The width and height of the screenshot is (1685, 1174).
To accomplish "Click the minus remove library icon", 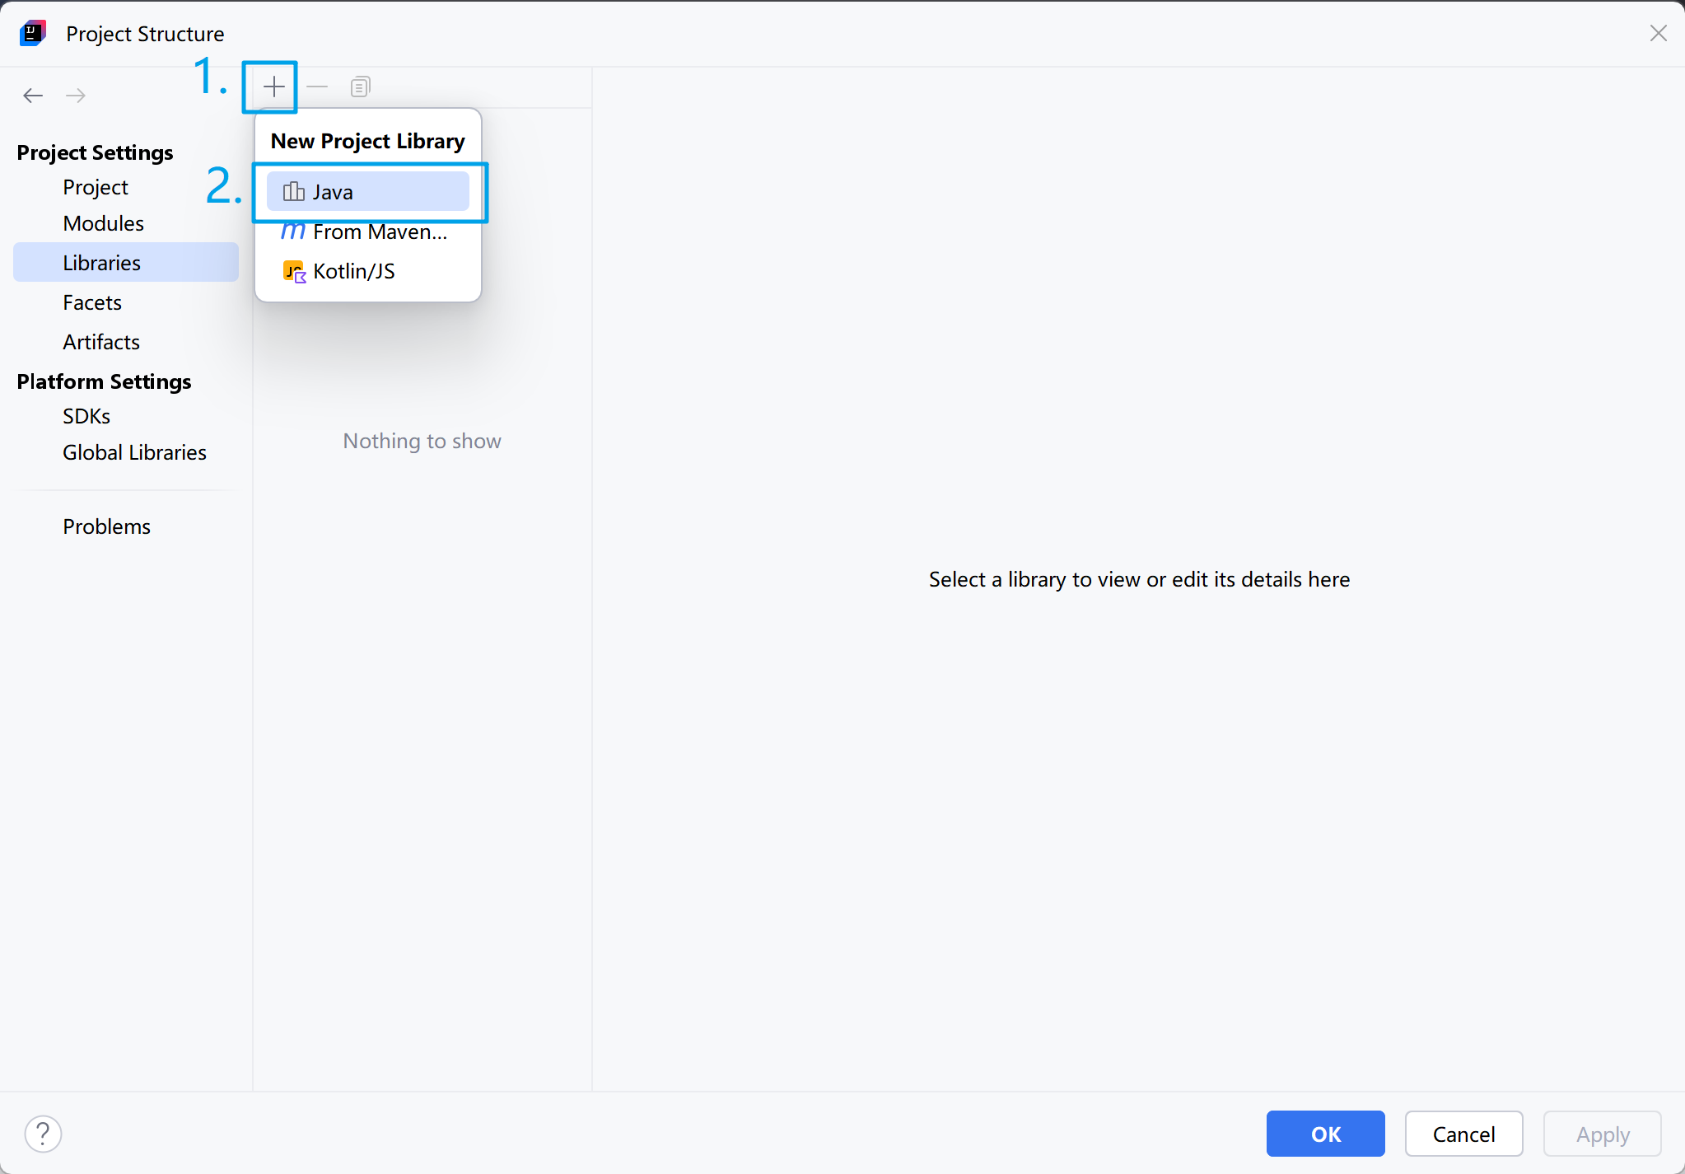I will tap(317, 87).
